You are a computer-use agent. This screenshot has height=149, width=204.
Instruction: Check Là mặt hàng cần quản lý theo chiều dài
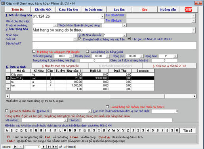tap(107, 106)
